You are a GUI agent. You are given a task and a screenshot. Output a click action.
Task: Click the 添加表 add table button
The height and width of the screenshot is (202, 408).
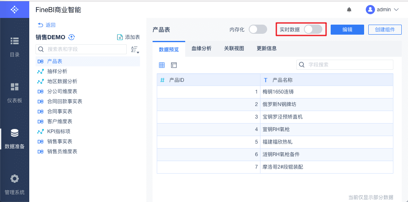click(x=128, y=37)
